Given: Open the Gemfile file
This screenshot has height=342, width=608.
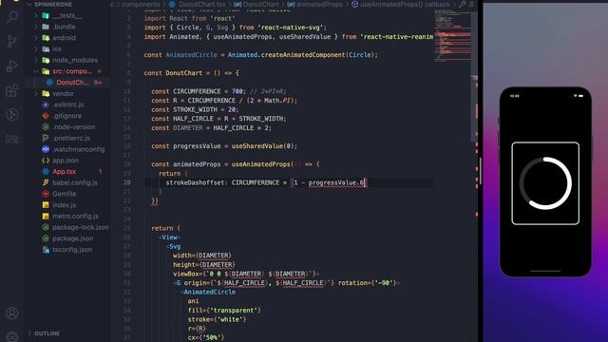Looking at the screenshot, I should [65, 194].
